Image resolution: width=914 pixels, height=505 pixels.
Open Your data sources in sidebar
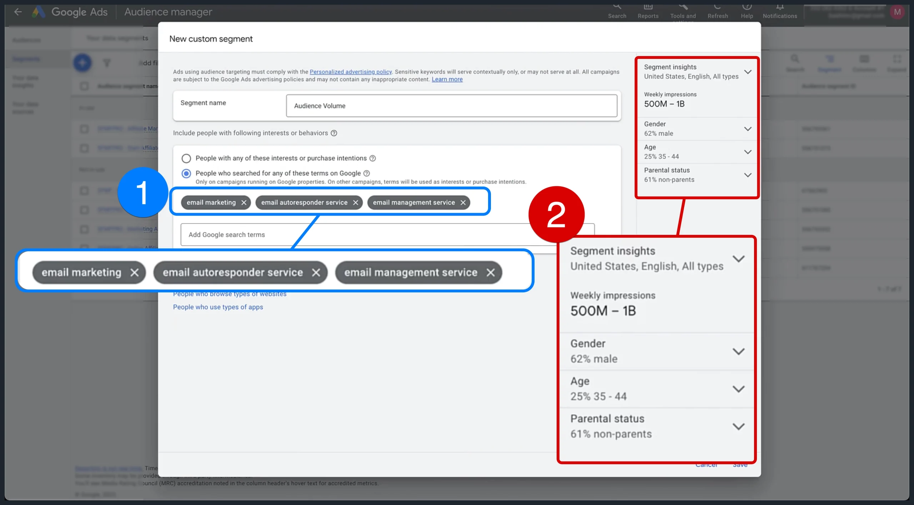click(25, 108)
